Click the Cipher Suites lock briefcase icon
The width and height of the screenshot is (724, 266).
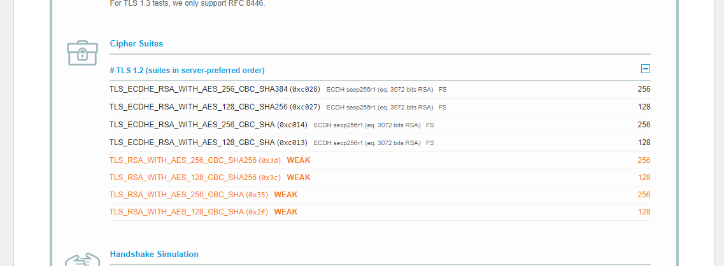[x=82, y=52]
